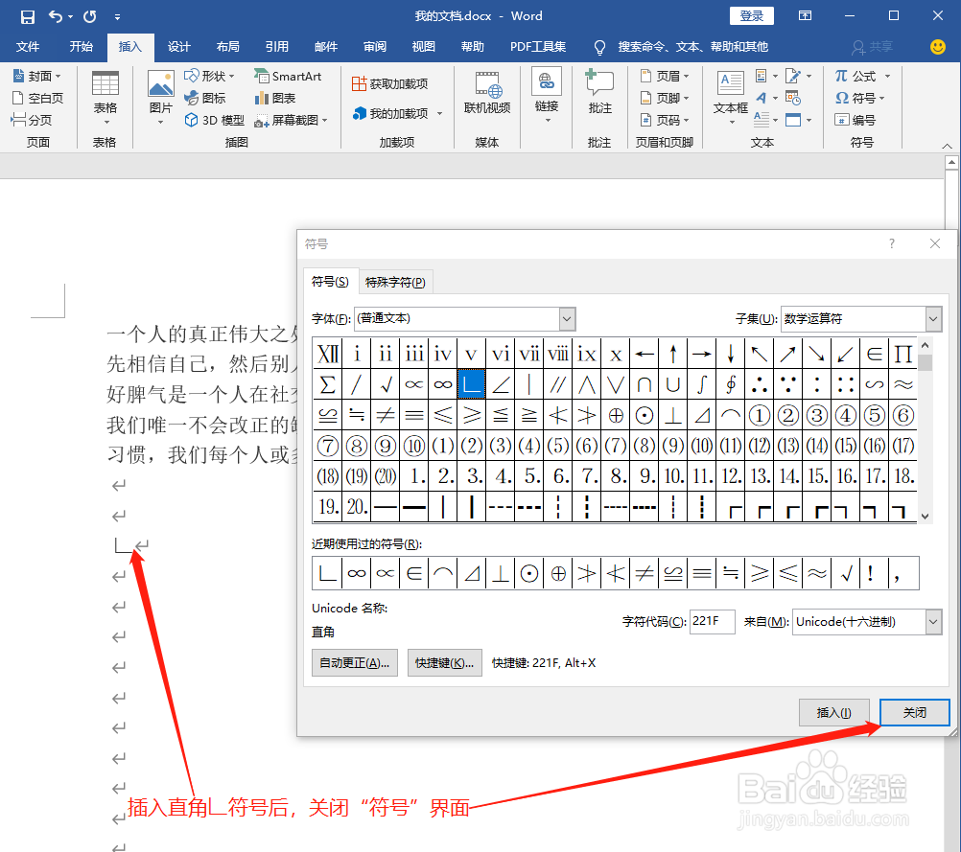
Task: Click the dialog help question mark
Action: tap(892, 243)
